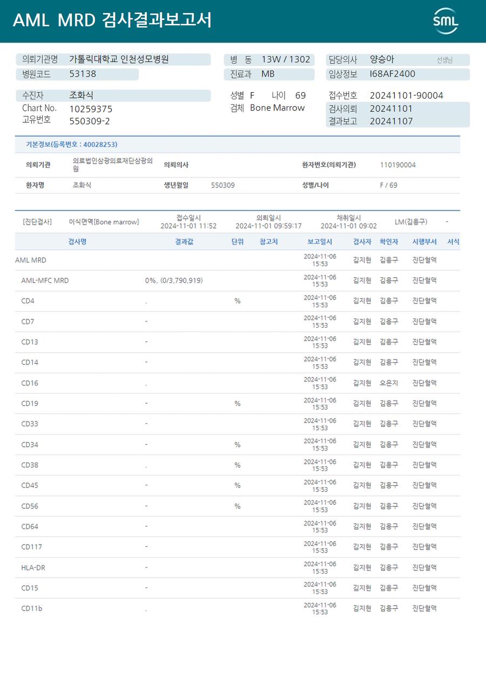Screen dimensions: 486x686
Task: Click institution patient number 110190004
Action: (398, 165)
